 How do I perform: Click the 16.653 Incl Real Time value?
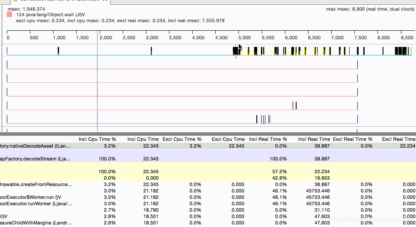pyautogui.click(x=322, y=178)
